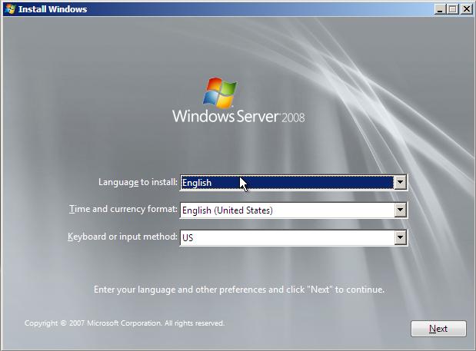
Task: Click the Install Windows title text
Action: pyautogui.click(x=52, y=9)
